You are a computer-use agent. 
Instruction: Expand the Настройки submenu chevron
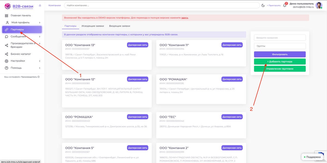coord(40,61)
